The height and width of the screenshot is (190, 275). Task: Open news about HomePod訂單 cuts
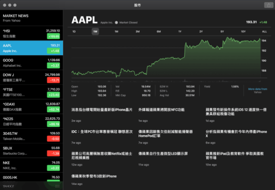[x=165, y=134]
